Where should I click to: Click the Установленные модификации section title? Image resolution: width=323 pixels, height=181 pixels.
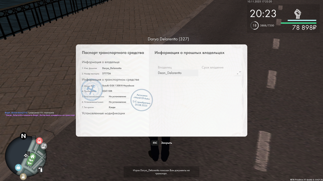103,113
